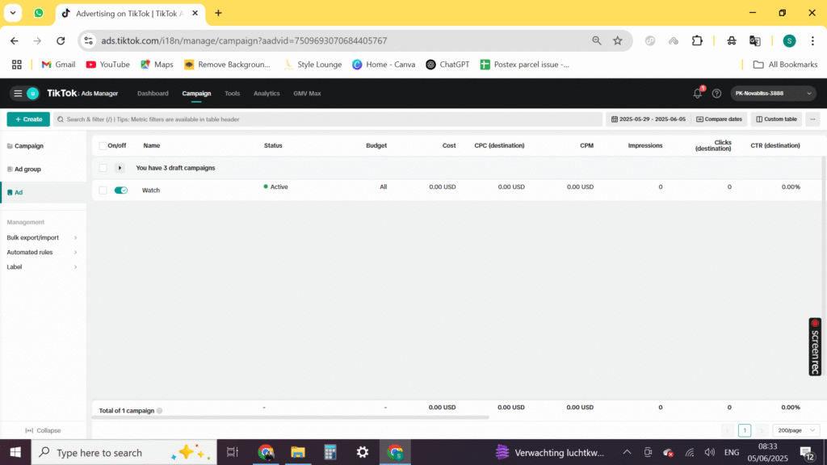
Task: Open the PK-Novabliss-3888 account dropdown
Action: [774, 94]
